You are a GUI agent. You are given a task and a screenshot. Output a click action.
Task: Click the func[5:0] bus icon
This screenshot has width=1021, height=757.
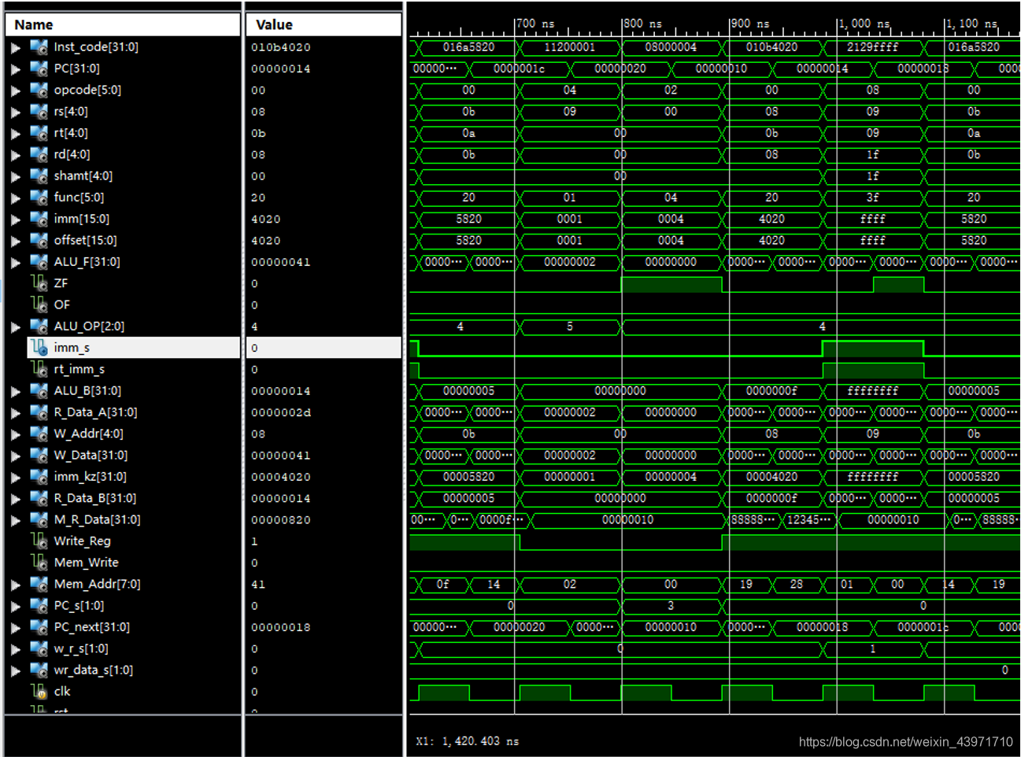39,198
